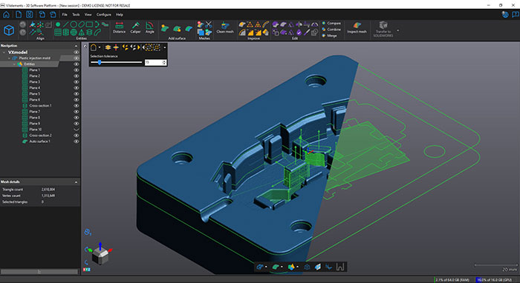Open the Transfer to SOLIDWORKS dropdown arrow
Image resolution: width=520 pixels, height=283 pixels.
coord(398,30)
